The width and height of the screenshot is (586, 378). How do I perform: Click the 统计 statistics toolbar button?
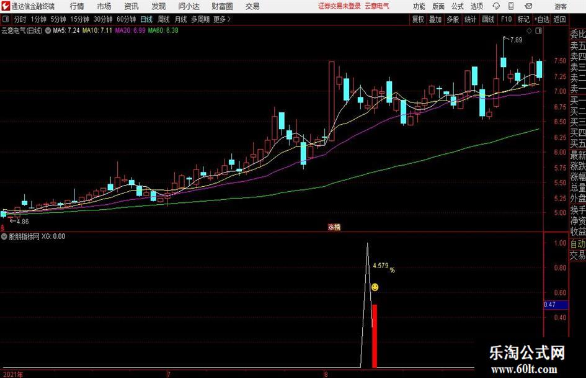point(470,19)
